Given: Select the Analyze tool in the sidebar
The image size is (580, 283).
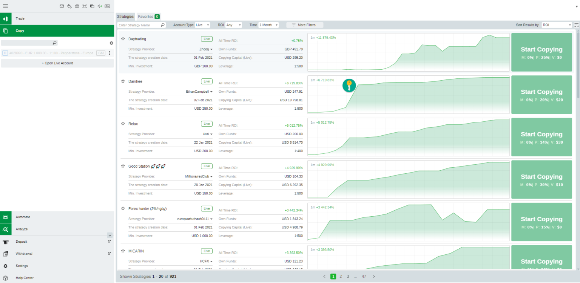Looking at the screenshot, I should point(22,229).
